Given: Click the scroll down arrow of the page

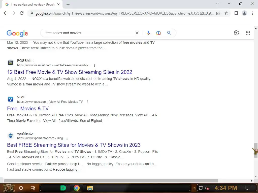Looking at the screenshot, I should [x=256, y=176].
